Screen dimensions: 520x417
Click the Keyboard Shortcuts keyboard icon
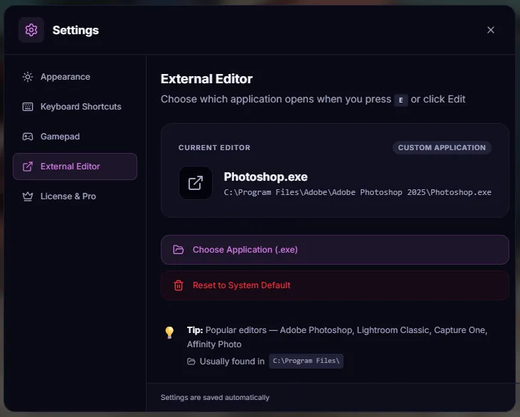pyautogui.click(x=28, y=107)
